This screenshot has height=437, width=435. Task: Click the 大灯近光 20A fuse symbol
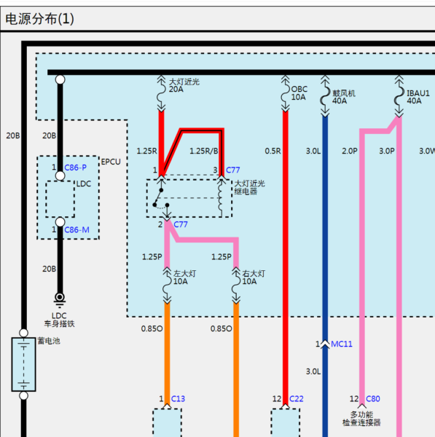point(161,93)
